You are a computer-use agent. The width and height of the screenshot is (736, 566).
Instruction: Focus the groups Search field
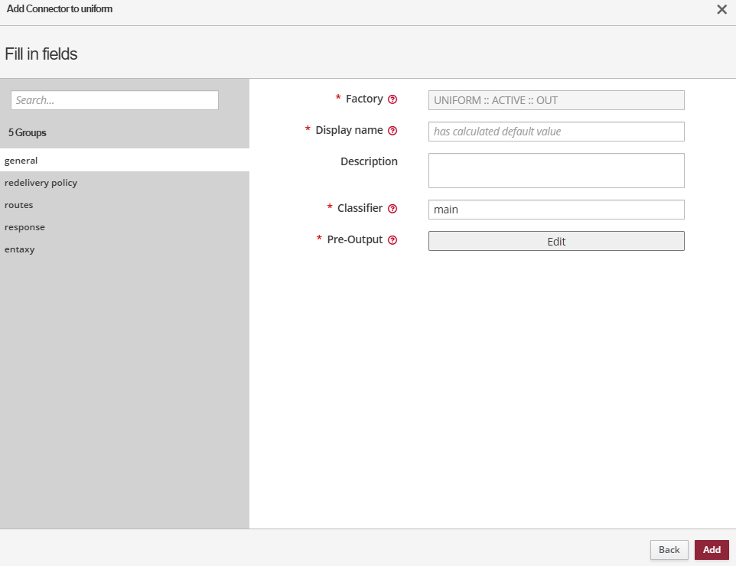pyautogui.click(x=115, y=100)
